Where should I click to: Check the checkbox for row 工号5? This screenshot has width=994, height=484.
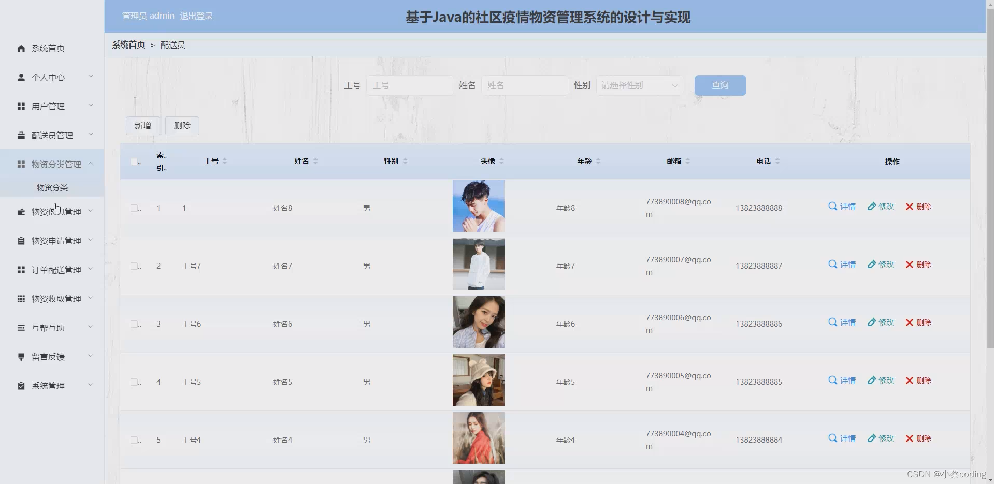pos(134,382)
